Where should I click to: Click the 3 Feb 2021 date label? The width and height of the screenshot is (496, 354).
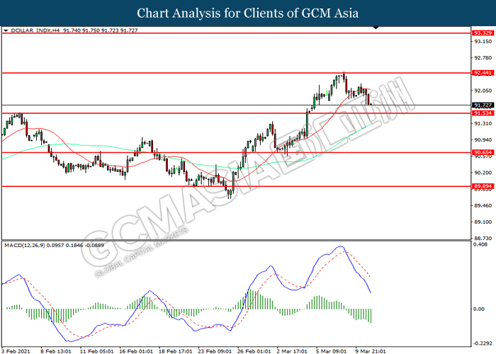pos(16,351)
